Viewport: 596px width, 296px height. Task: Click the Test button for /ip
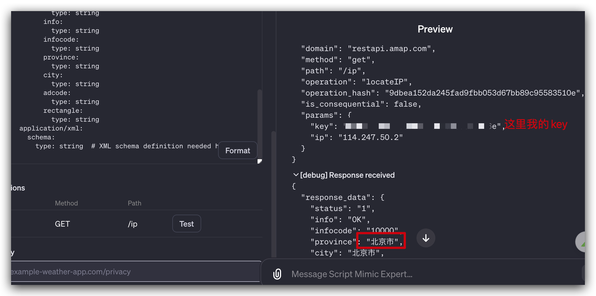(186, 224)
